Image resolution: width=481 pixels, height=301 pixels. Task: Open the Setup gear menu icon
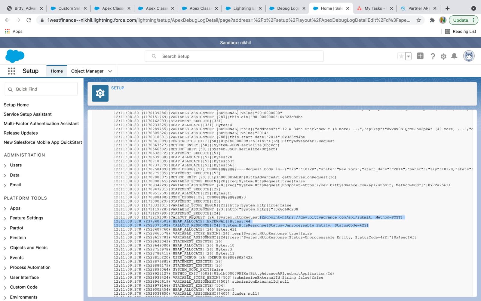(x=443, y=56)
